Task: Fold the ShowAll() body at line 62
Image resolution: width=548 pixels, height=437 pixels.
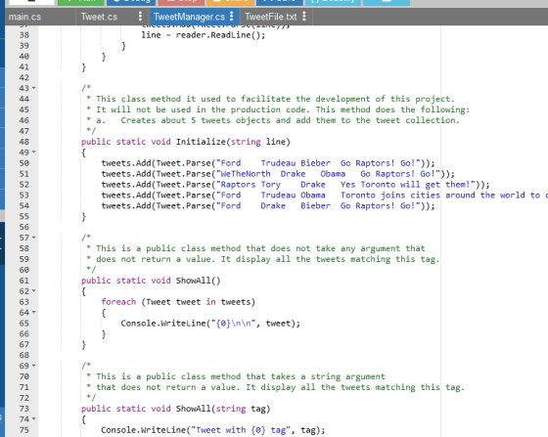Action: [34, 291]
